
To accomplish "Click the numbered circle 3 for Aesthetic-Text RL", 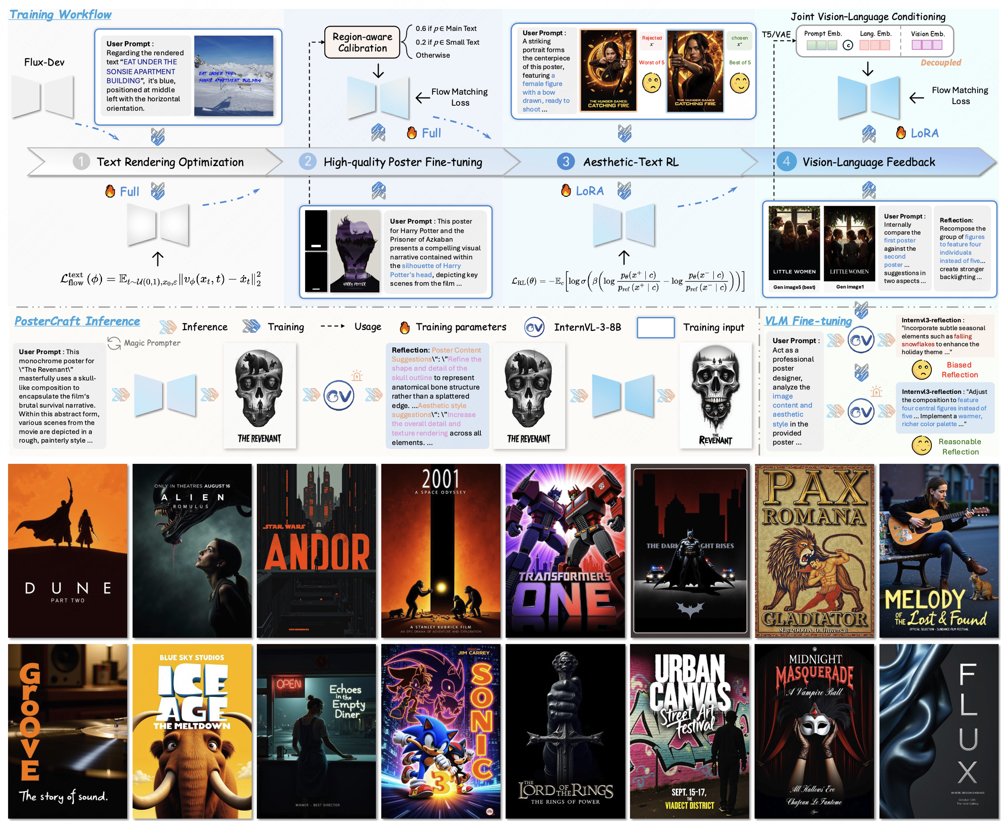I will [x=565, y=161].
